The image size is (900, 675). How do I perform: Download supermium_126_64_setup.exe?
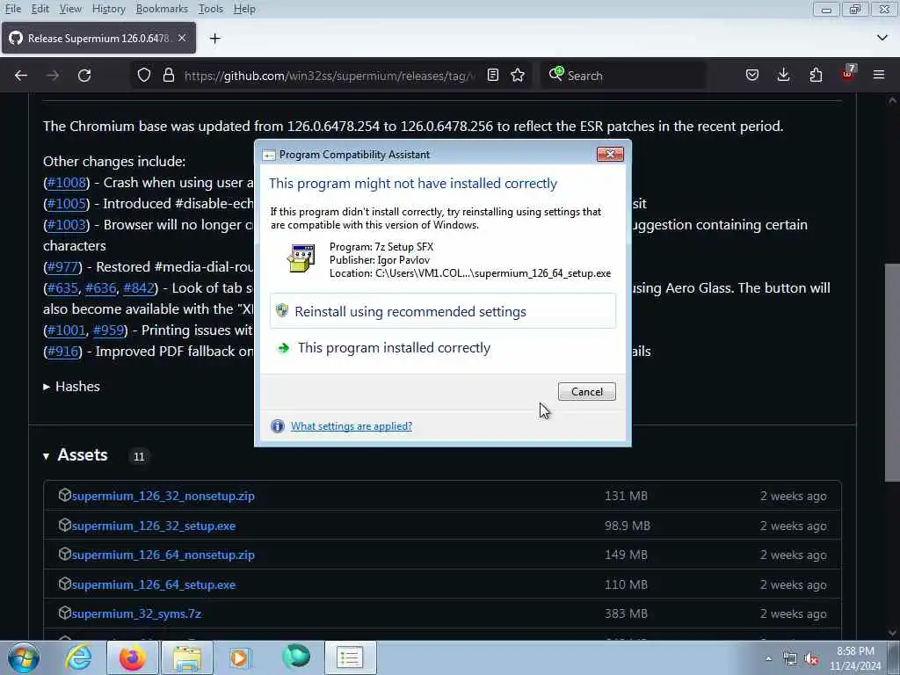pyautogui.click(x=154, y=584)
